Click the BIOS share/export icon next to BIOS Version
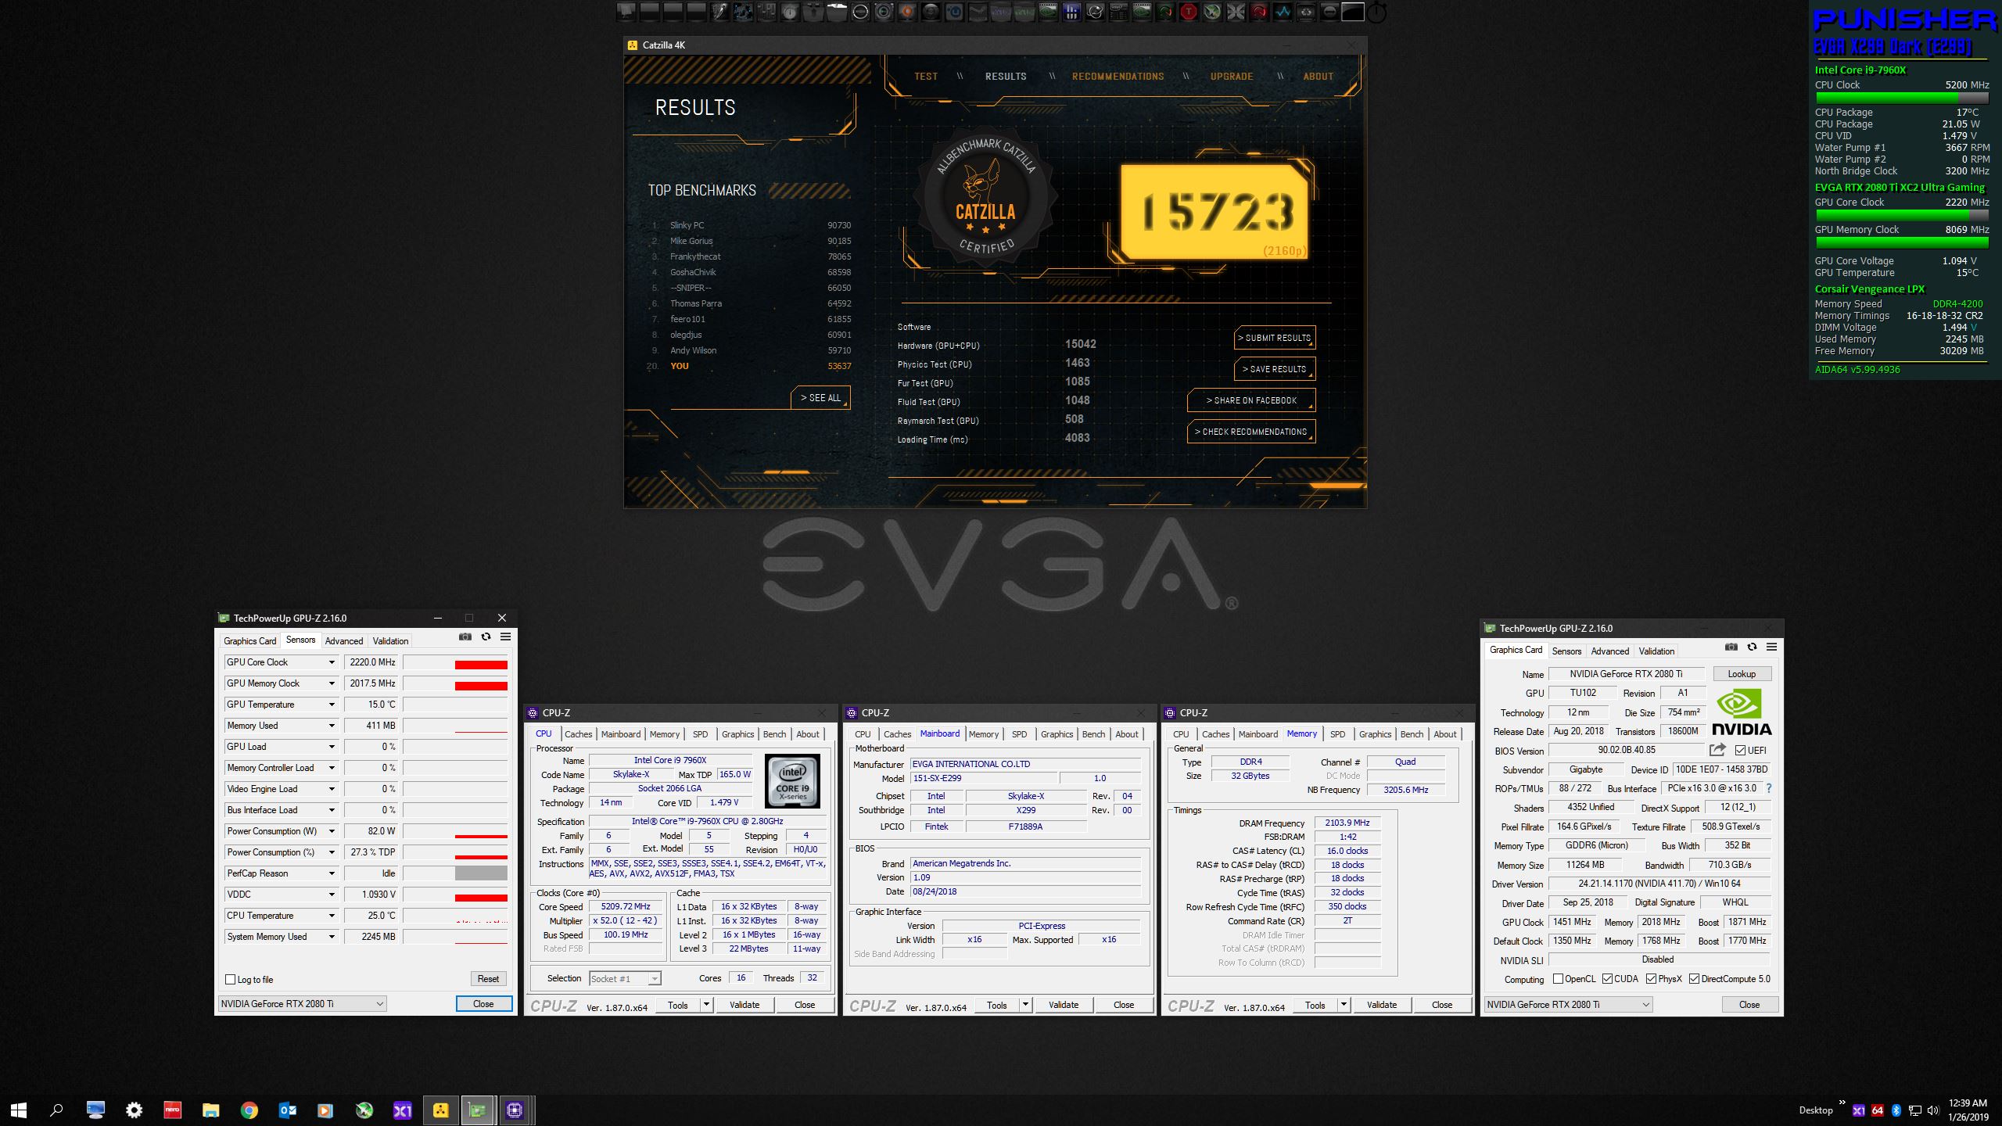The width and height of the screenshot is (2002, 1126). [x=1717, y=750]
